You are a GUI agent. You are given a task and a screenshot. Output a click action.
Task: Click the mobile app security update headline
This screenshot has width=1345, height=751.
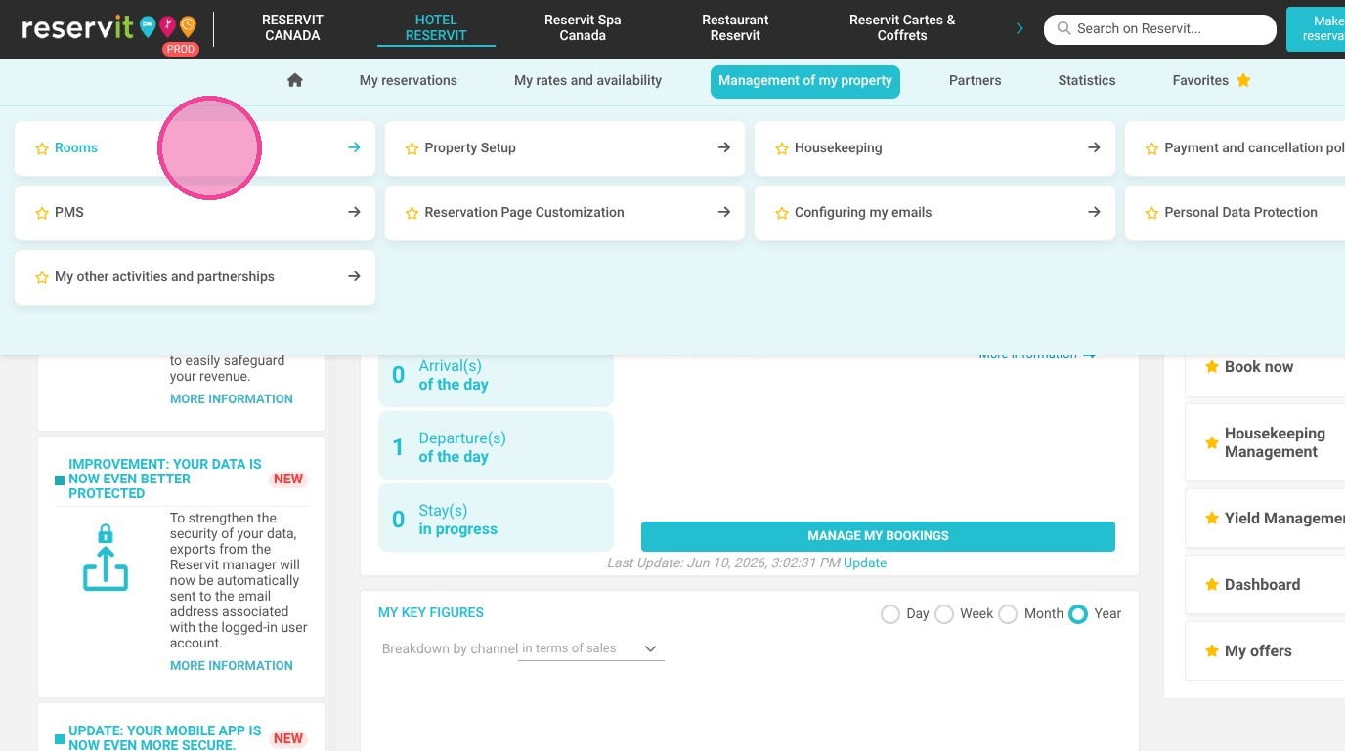pyautogui.click(x=165, y=737)
